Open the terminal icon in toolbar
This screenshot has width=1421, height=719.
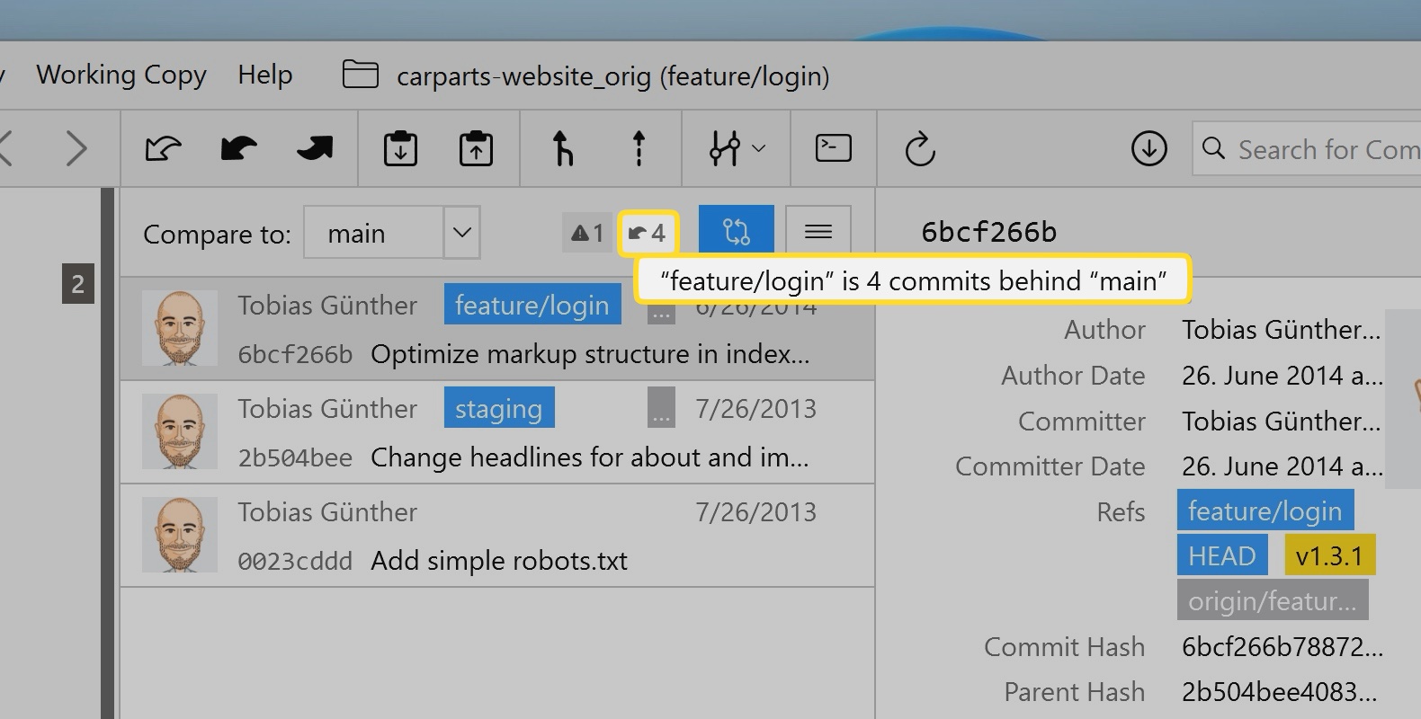833,148
